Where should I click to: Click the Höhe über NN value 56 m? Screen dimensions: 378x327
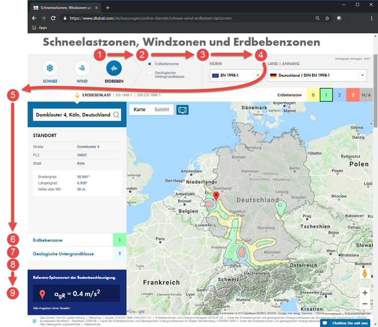point(81,190)
